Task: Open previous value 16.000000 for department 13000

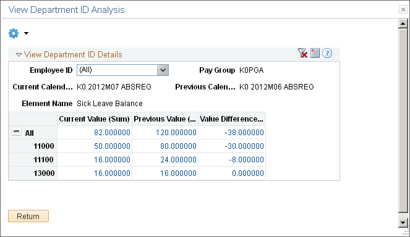Action: [x=178, y=173]
